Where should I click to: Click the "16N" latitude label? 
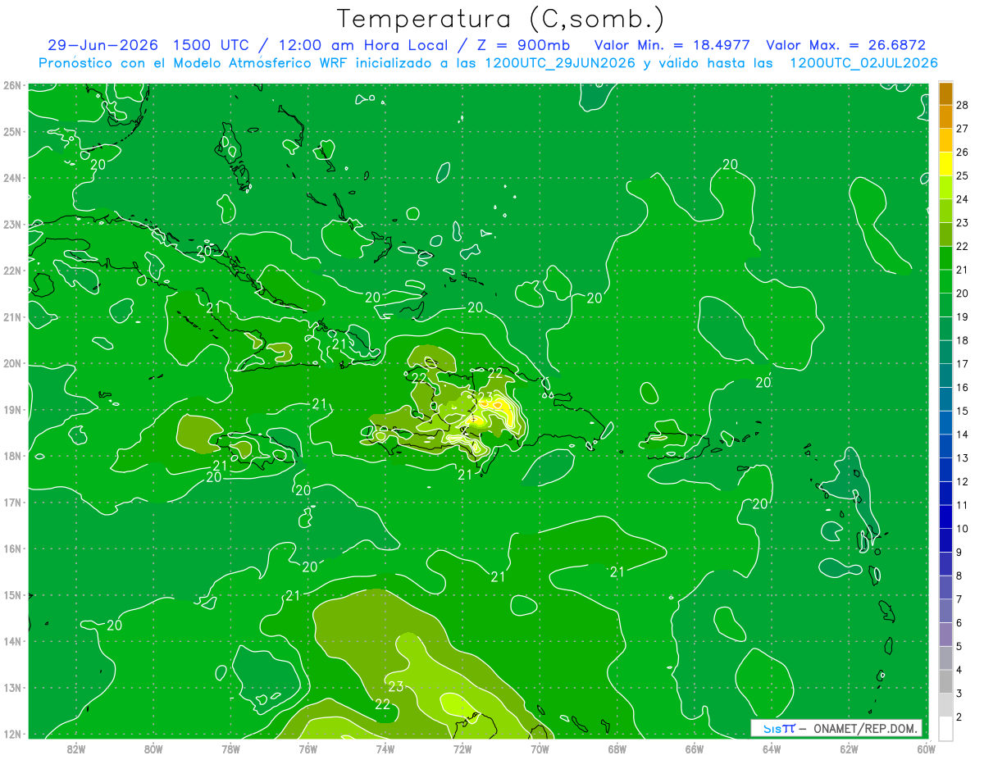[11, 548]
